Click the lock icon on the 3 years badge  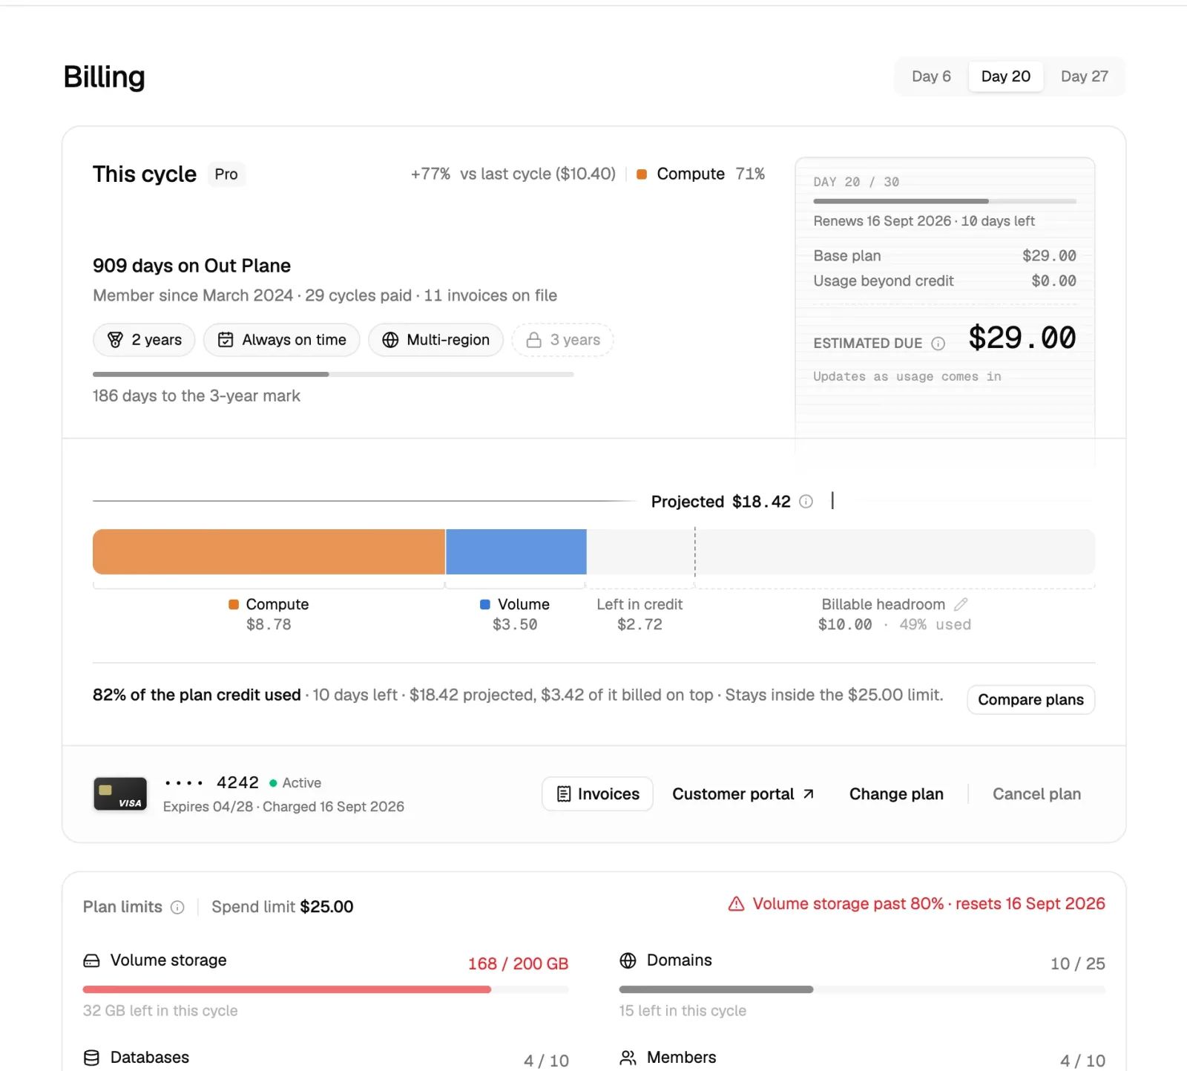[x=533, y=340]
